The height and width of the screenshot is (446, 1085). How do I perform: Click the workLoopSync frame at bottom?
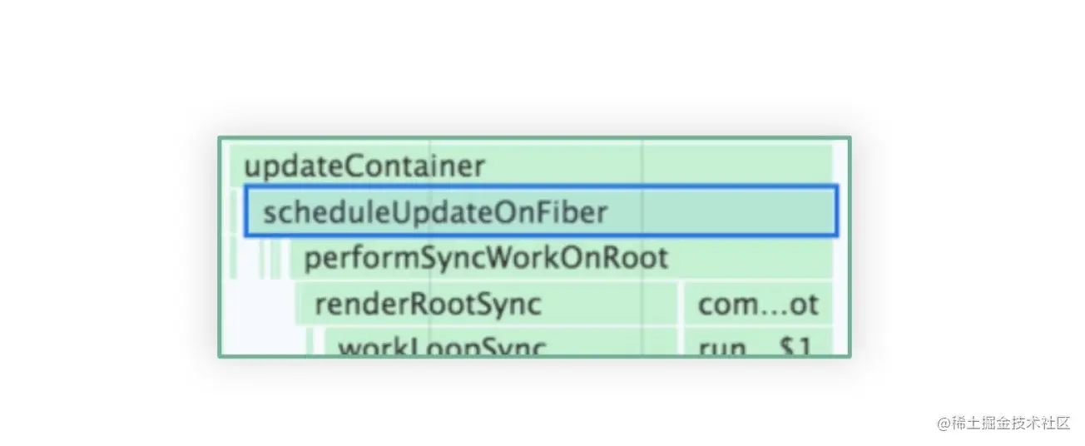501,343
